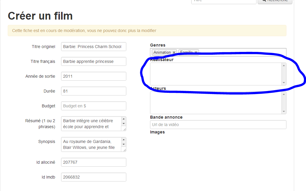Focus the Budget en $ field

(94, 106)
